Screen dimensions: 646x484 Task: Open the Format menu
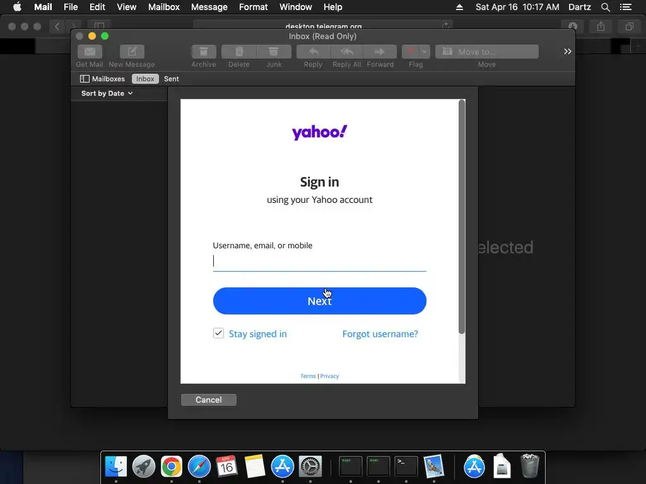(x=254, y=7)
